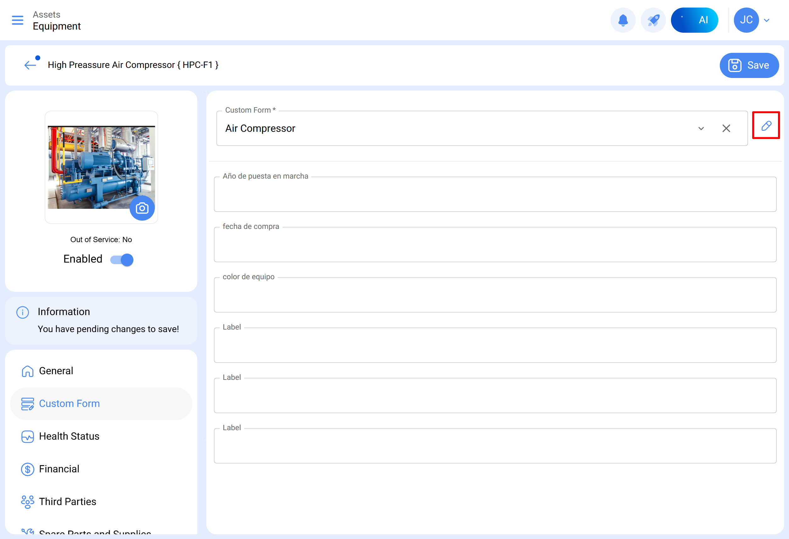Switch to the General section
789x539 pixels.
coord(56,371)
